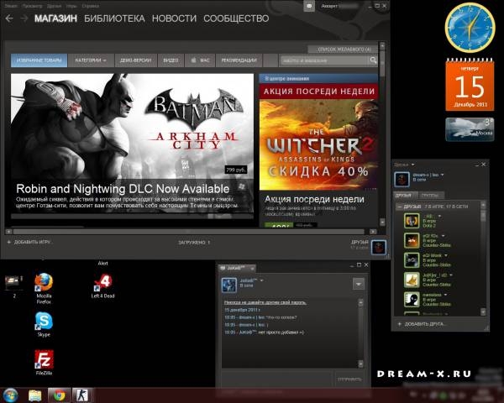Click the Moscow weather desktop gadget
Viewport: 504px width, 403px height.
coord(470,129)
